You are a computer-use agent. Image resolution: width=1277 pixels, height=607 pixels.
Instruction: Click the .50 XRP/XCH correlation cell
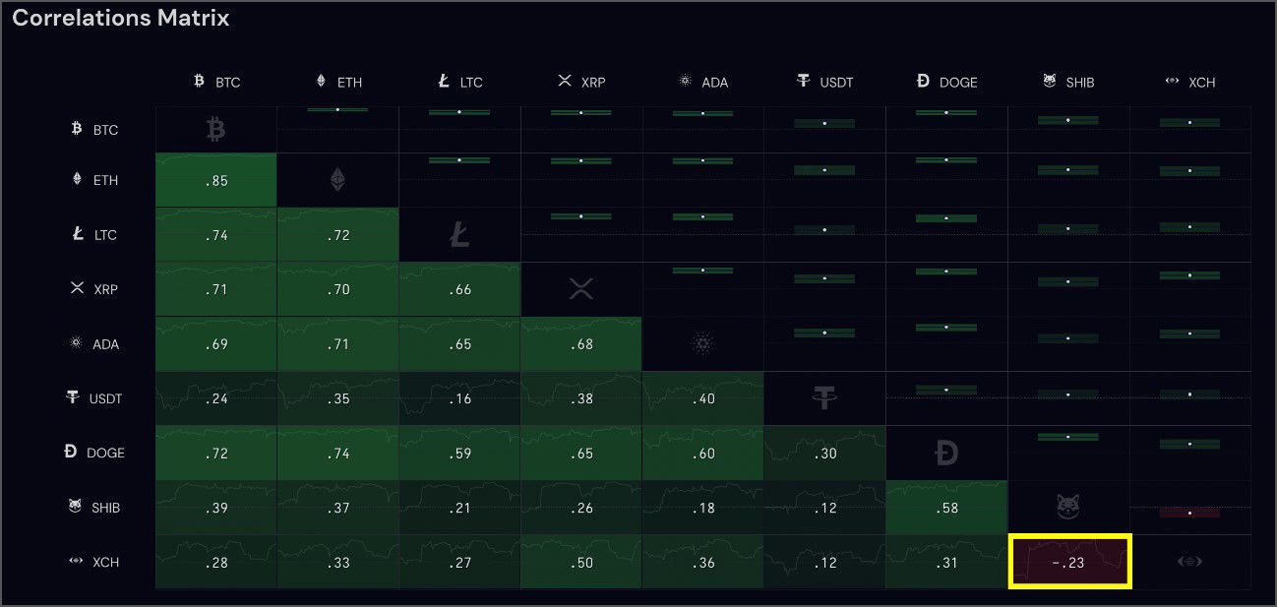click(x=581, y=562)
